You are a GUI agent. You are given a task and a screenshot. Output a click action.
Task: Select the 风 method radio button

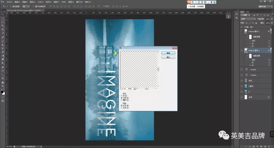coord(122,96)
